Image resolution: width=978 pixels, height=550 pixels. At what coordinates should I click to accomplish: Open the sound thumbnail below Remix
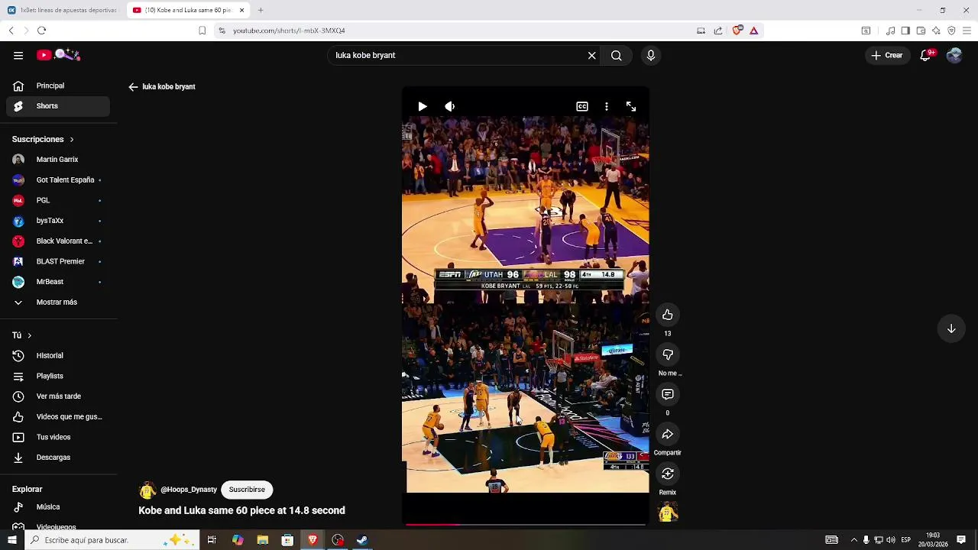click(x=668, y=513)
